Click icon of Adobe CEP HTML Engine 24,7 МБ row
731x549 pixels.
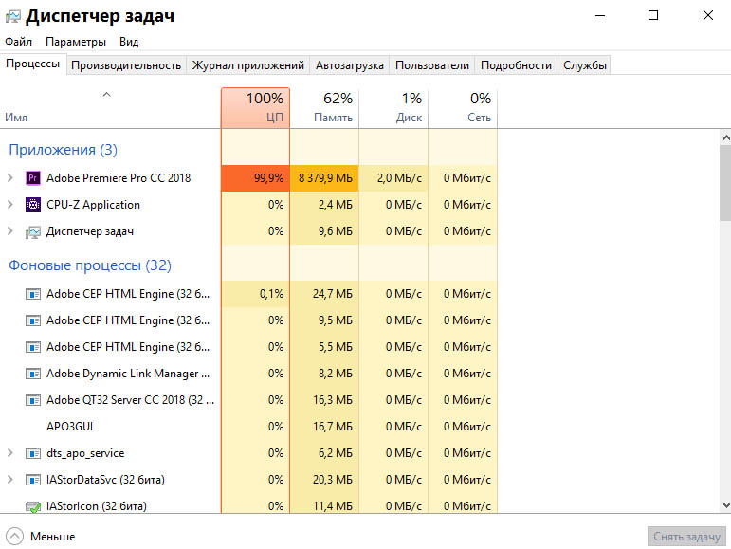click(x=32, y=294)
